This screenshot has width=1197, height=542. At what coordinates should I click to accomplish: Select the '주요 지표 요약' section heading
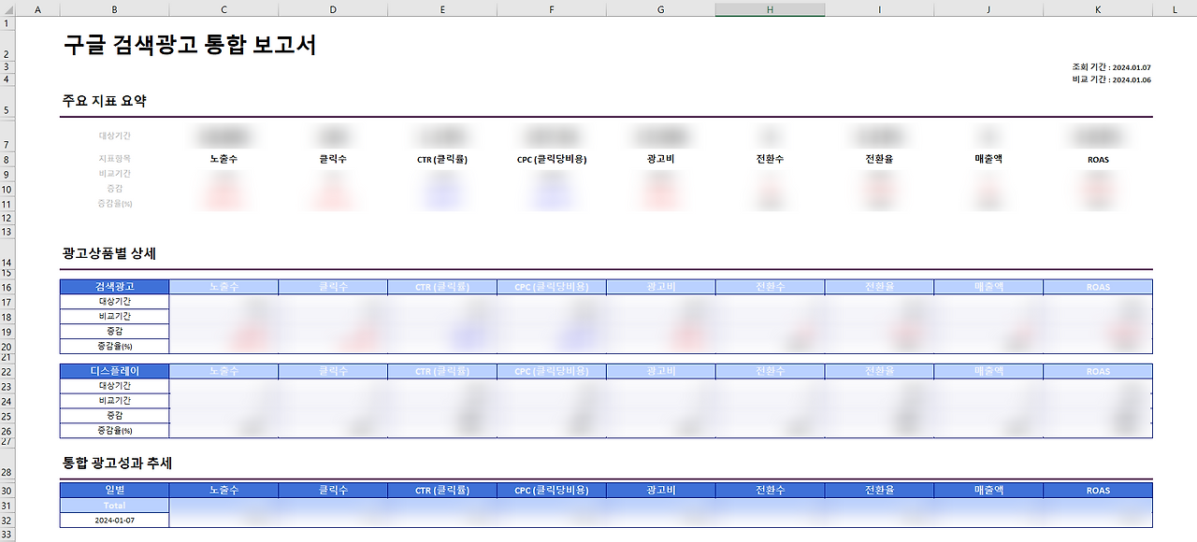coord(104,101)
